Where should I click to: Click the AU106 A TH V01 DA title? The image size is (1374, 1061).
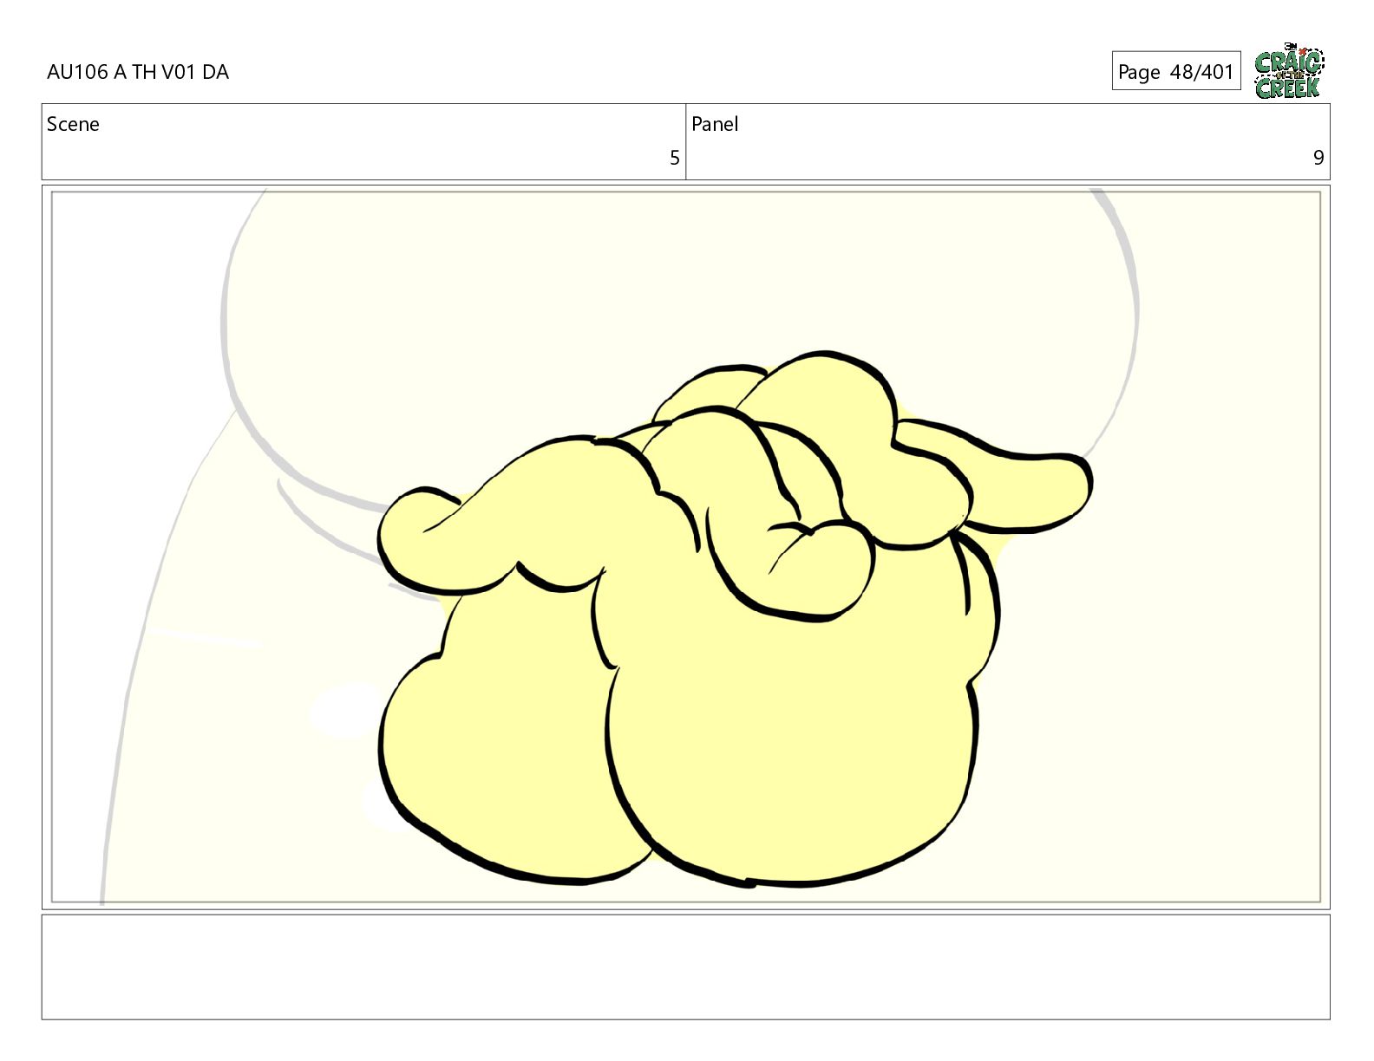coord(138,72)
